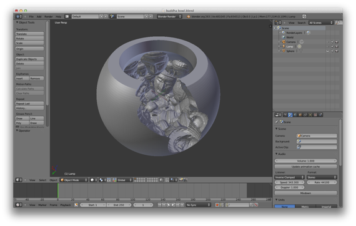Click the Rotate button
Screen dimensions: 356x226
pyautogui.click(x=29, y=38)
